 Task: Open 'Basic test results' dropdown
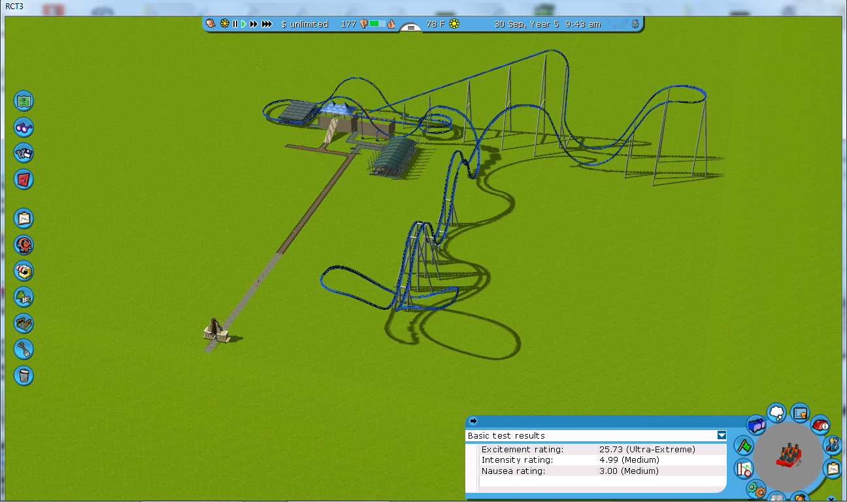click(x=722, y=435)
